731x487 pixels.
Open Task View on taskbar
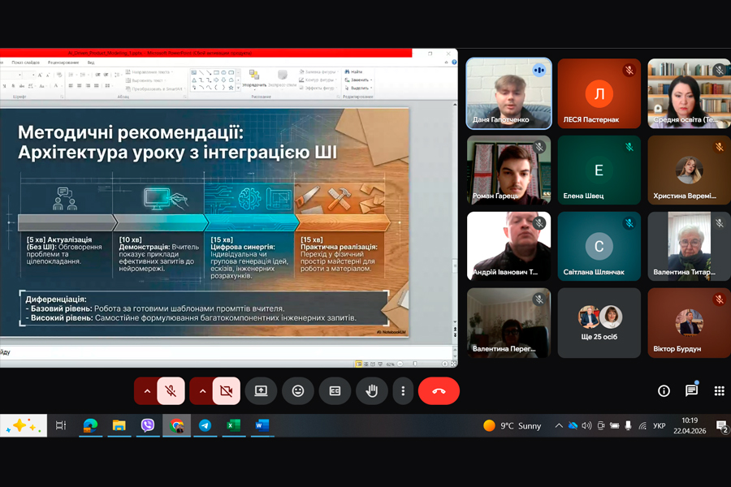pos(61,425)
